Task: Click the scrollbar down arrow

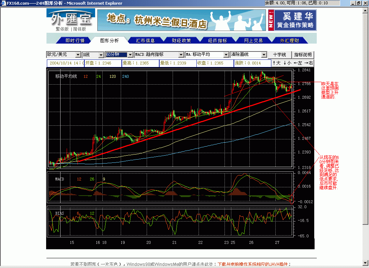Action: click(x=365, y=263)
